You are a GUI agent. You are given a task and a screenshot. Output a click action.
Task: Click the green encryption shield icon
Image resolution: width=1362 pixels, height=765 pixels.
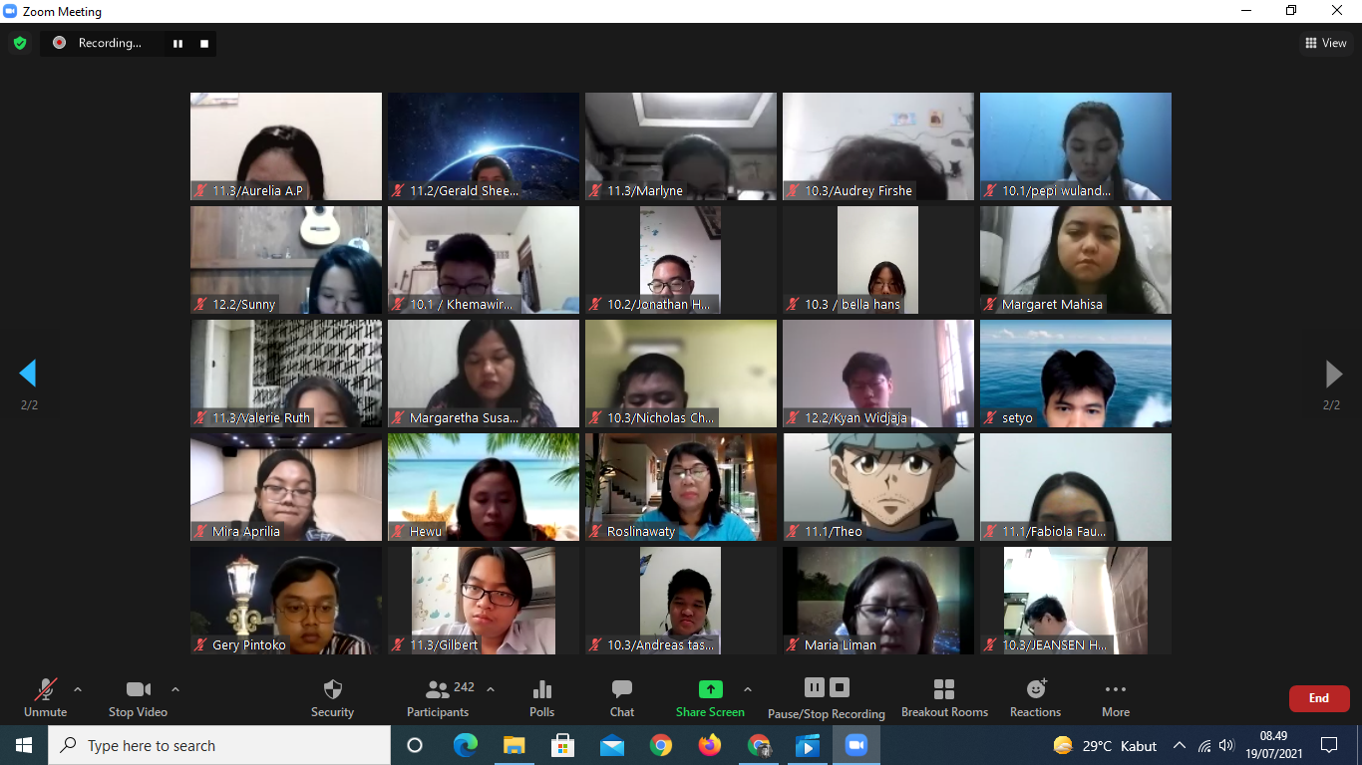(20, 43)
